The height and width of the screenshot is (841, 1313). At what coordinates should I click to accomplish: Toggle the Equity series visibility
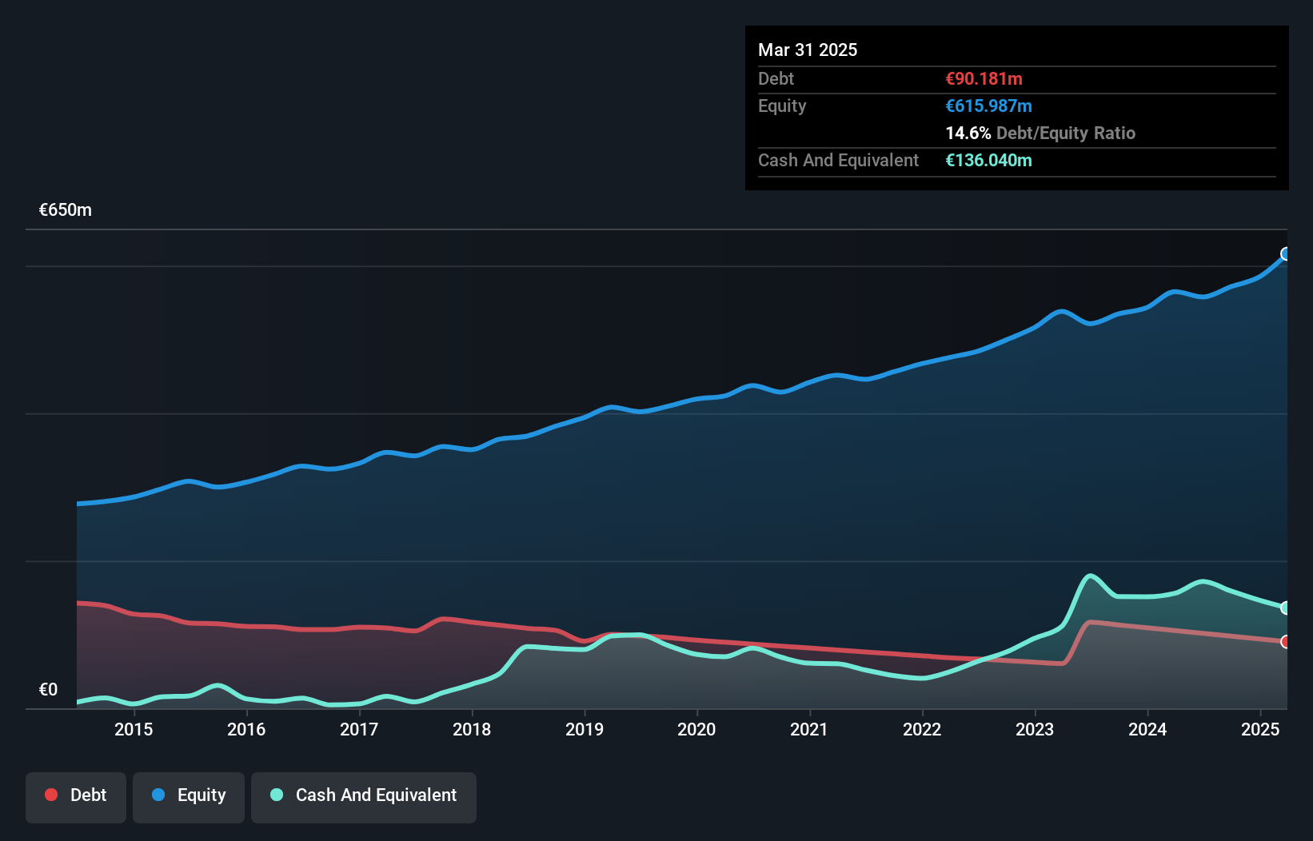tap(188, 795)
